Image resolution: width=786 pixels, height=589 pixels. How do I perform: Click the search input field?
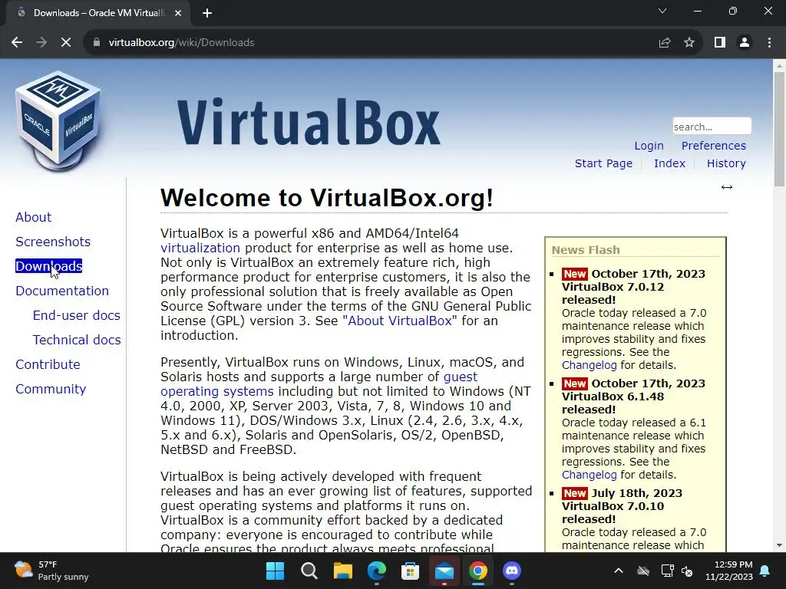click(712, 127)
